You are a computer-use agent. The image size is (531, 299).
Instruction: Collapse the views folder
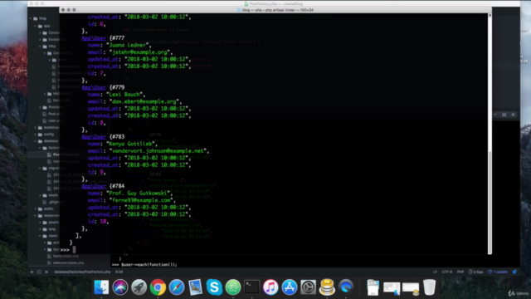coord(40,236)
